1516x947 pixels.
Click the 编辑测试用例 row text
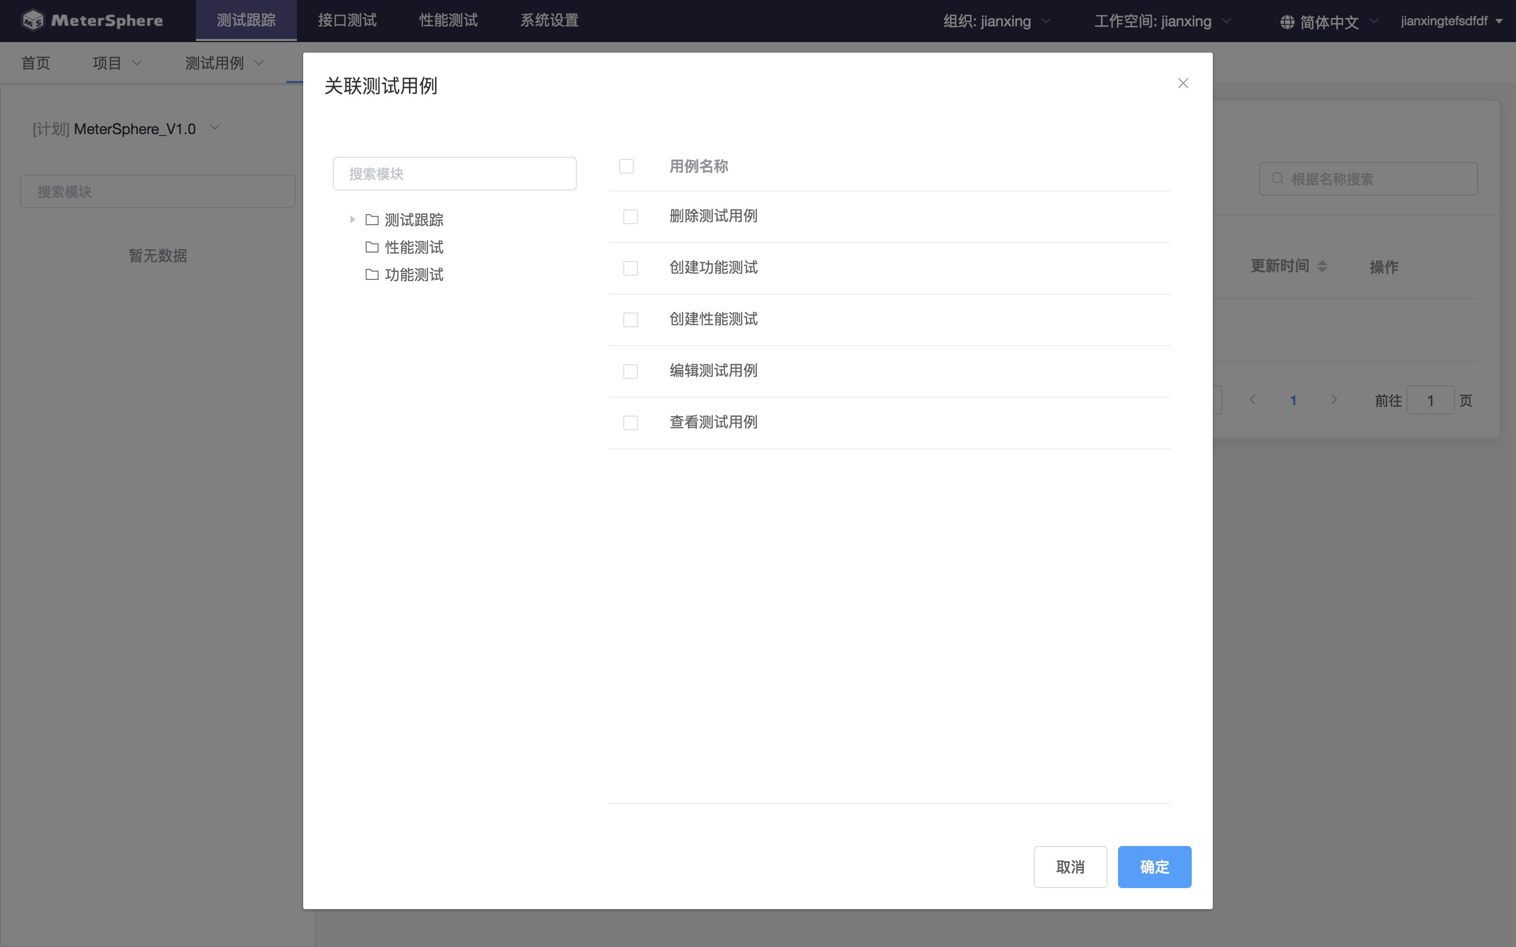coord(713,371)
